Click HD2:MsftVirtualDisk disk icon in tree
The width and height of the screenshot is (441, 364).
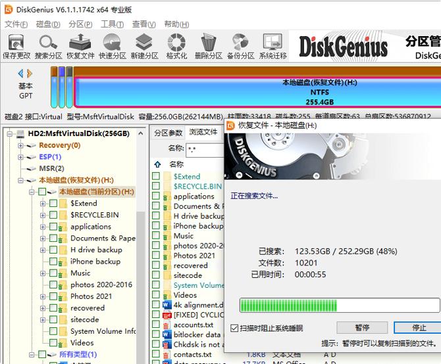tap(20, 133)
